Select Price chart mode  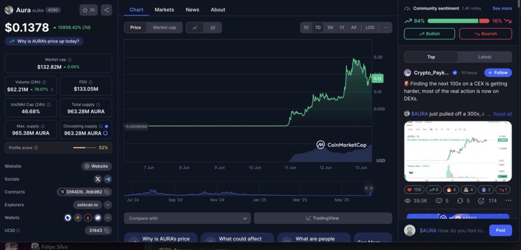(x=135, y=27)
